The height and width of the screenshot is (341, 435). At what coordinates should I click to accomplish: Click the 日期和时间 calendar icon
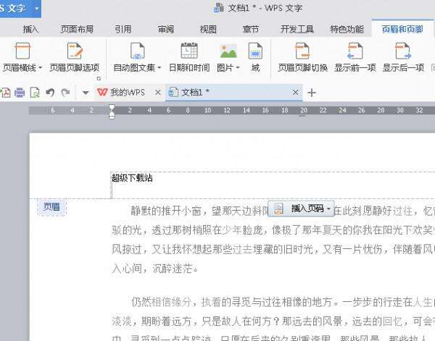coord(189,51)
